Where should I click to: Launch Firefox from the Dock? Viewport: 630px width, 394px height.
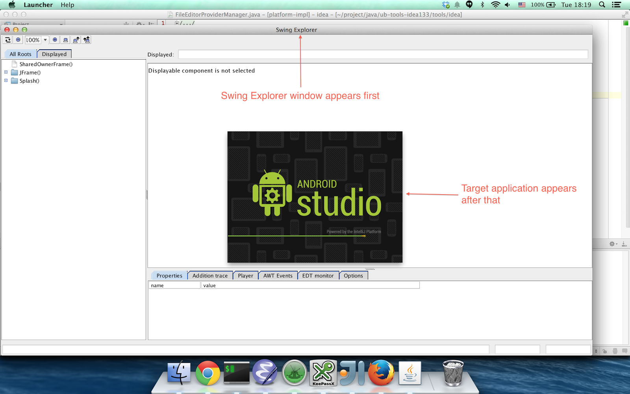click(x=380, y=372)
